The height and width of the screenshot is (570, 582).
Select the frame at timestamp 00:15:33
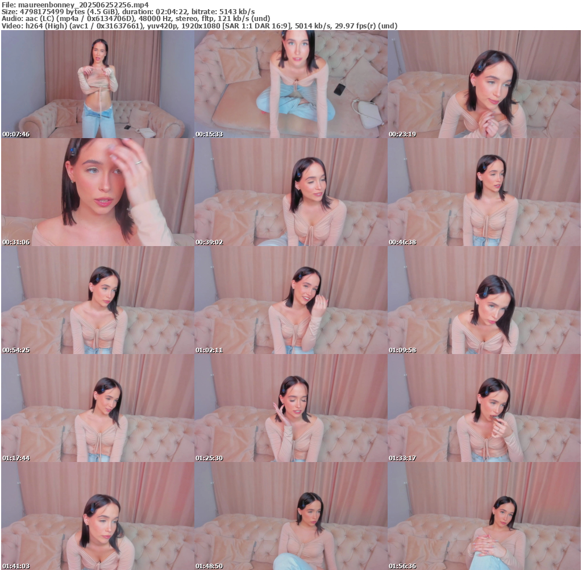[x=290, y=84]
